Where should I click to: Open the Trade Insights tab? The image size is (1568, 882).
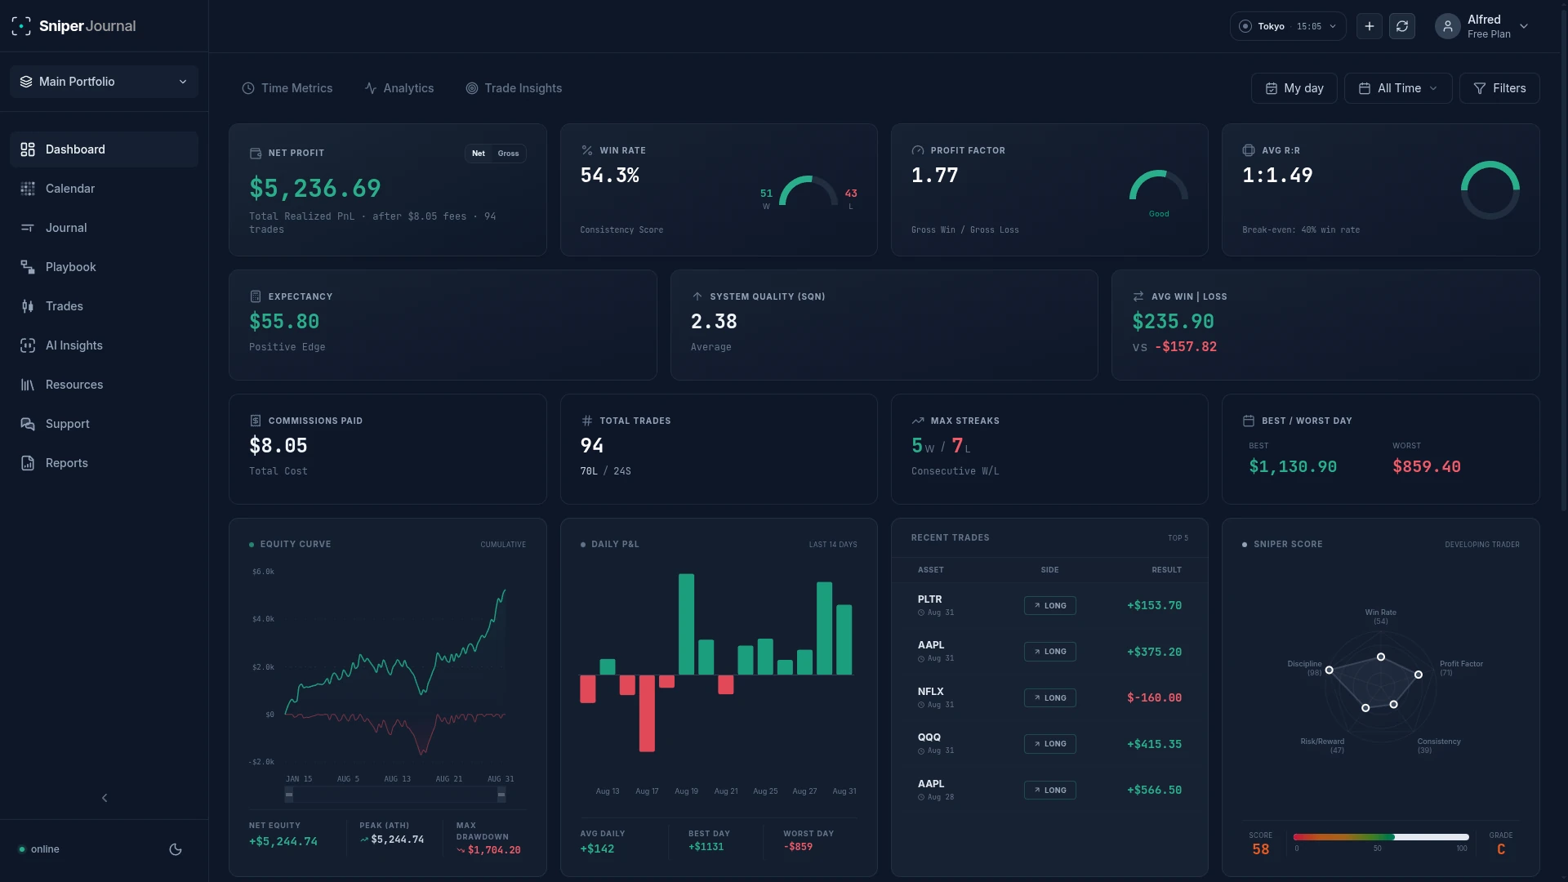(514, 88)
